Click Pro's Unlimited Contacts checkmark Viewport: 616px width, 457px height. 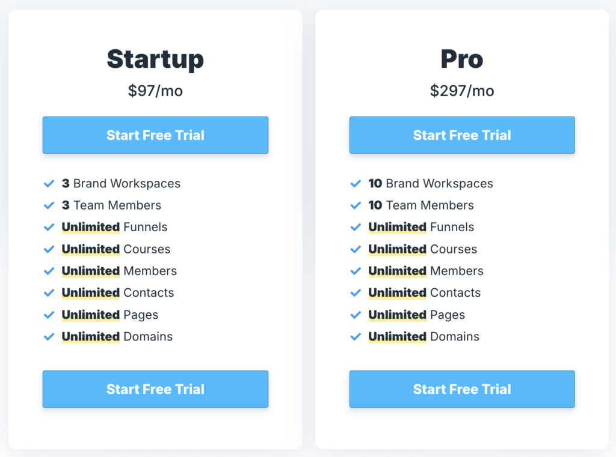tap(356, 292)
